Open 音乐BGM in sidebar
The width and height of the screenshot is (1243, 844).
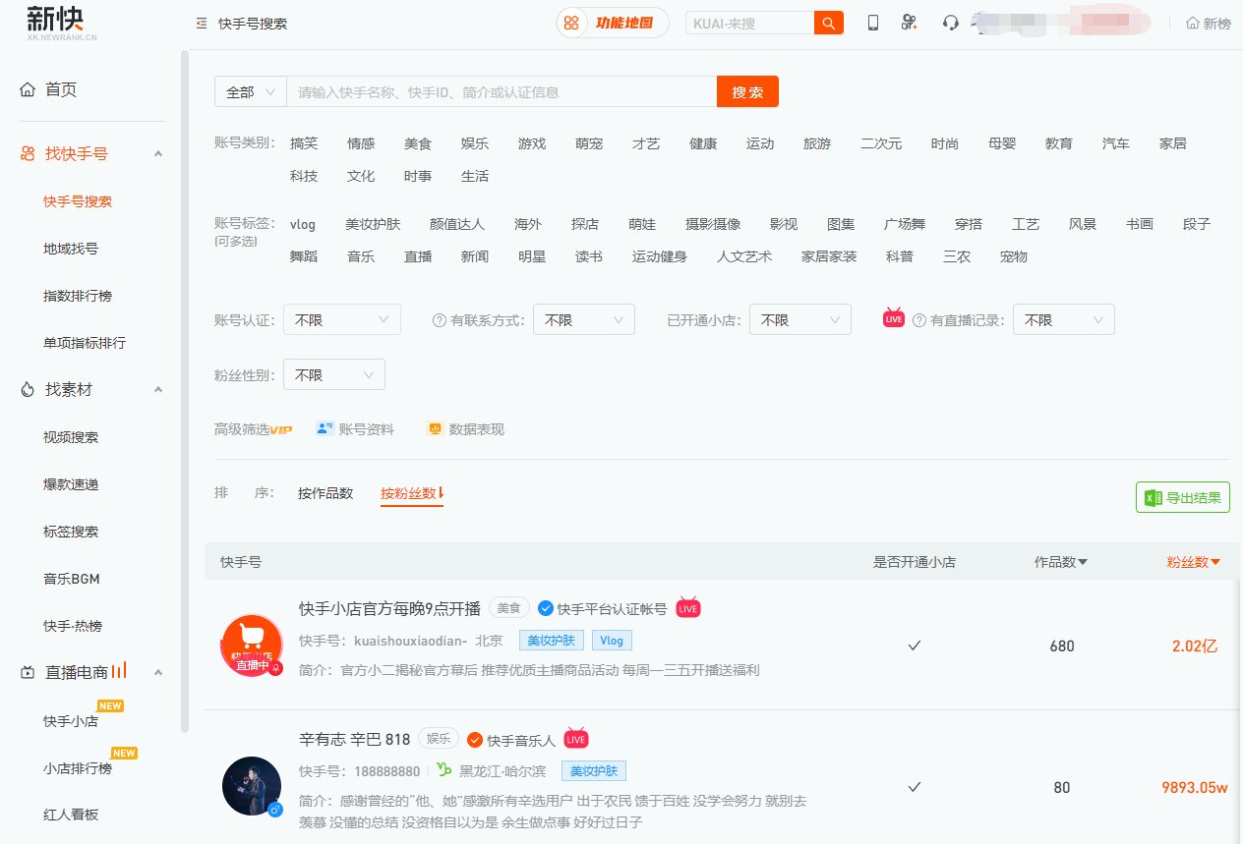72,579
